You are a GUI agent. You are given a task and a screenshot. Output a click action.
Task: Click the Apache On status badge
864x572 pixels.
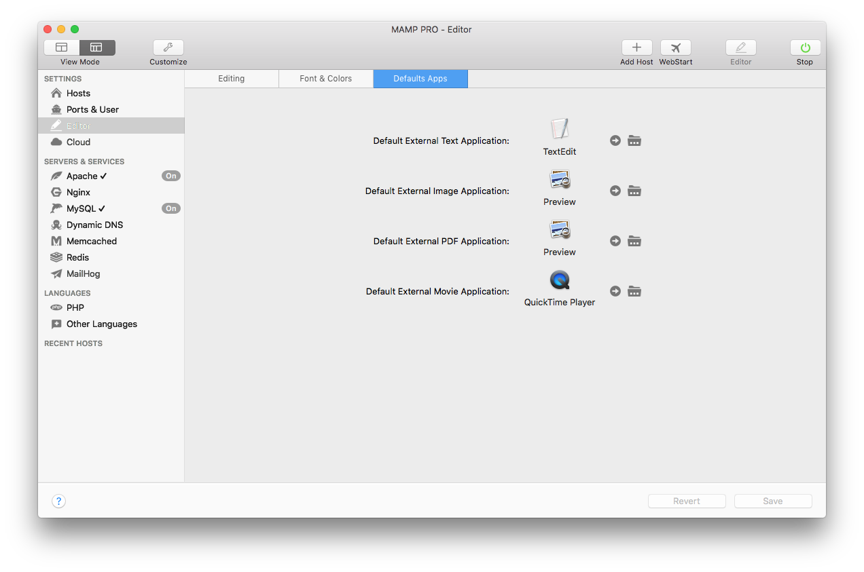170,176
